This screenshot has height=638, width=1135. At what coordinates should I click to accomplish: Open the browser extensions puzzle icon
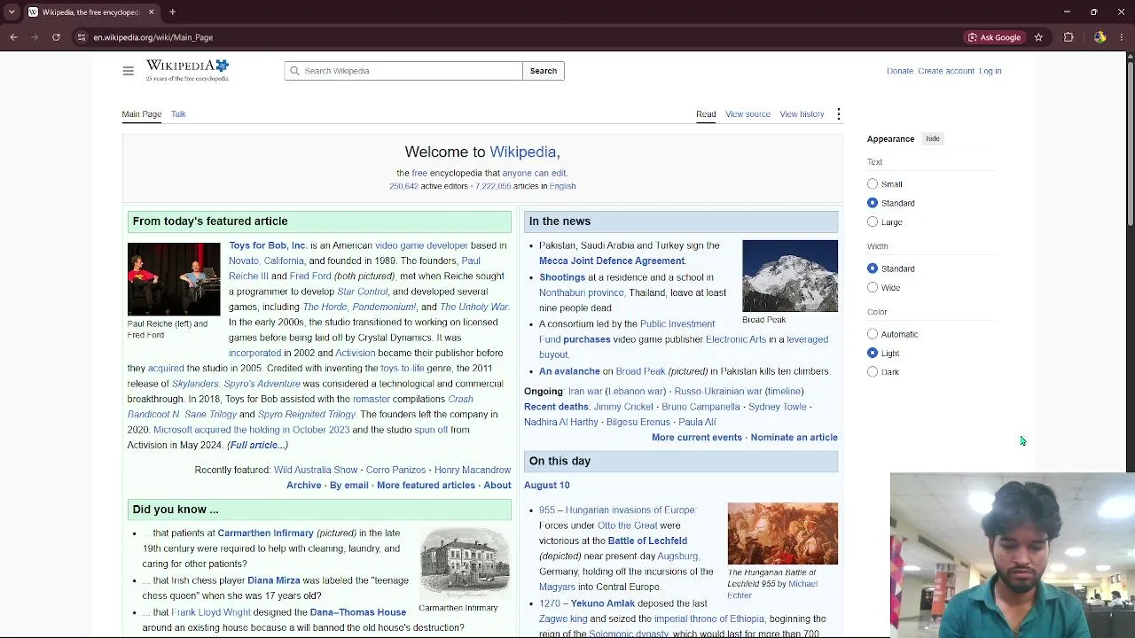click(x=1068, y=37)
